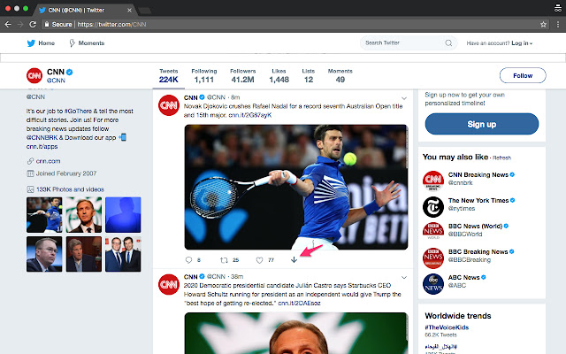Click the 38m timestamp on Castro tweet
Viewport: 566px width, 354px height.
[x=237, y=276]
